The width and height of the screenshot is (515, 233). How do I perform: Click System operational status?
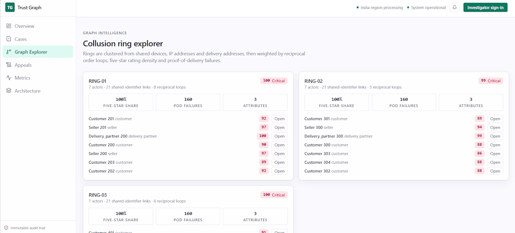(427, 7)
